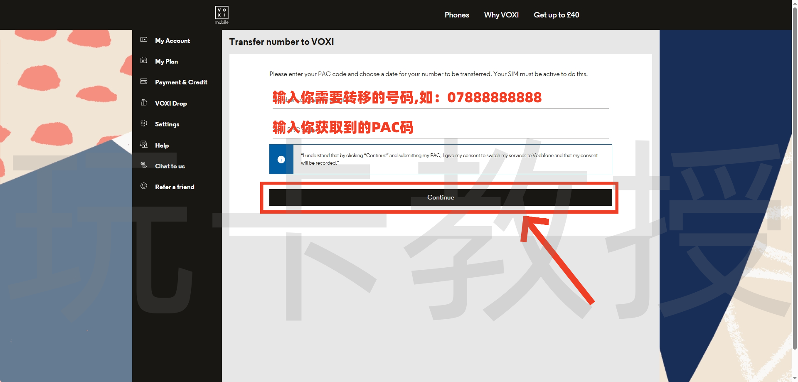Go to Payment & Credit section
This screenshot has width=798, height=382.
181,82
